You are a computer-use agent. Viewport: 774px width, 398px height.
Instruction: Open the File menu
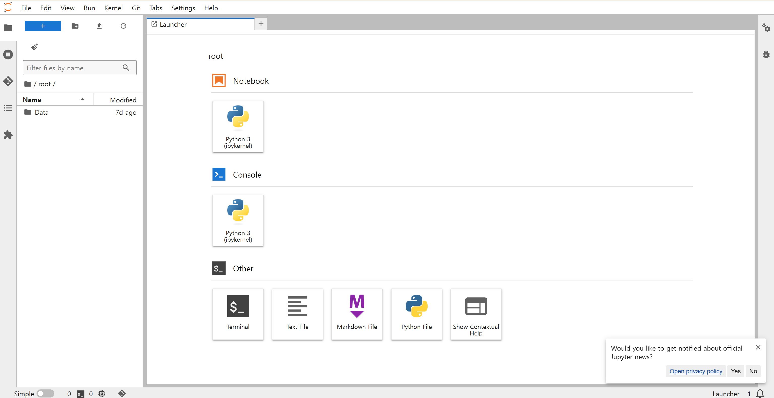26,8
